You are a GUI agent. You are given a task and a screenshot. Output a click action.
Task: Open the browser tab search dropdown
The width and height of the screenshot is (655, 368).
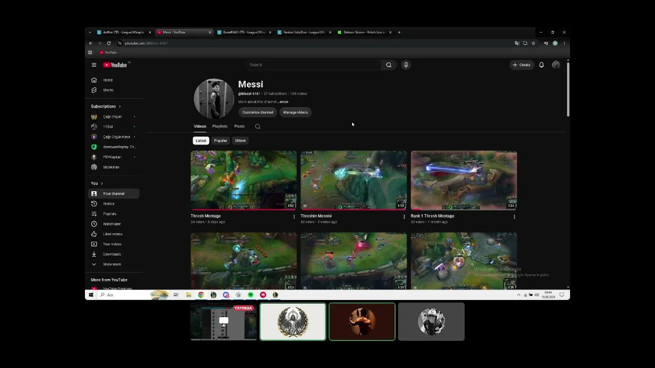[x=90, y=32]
